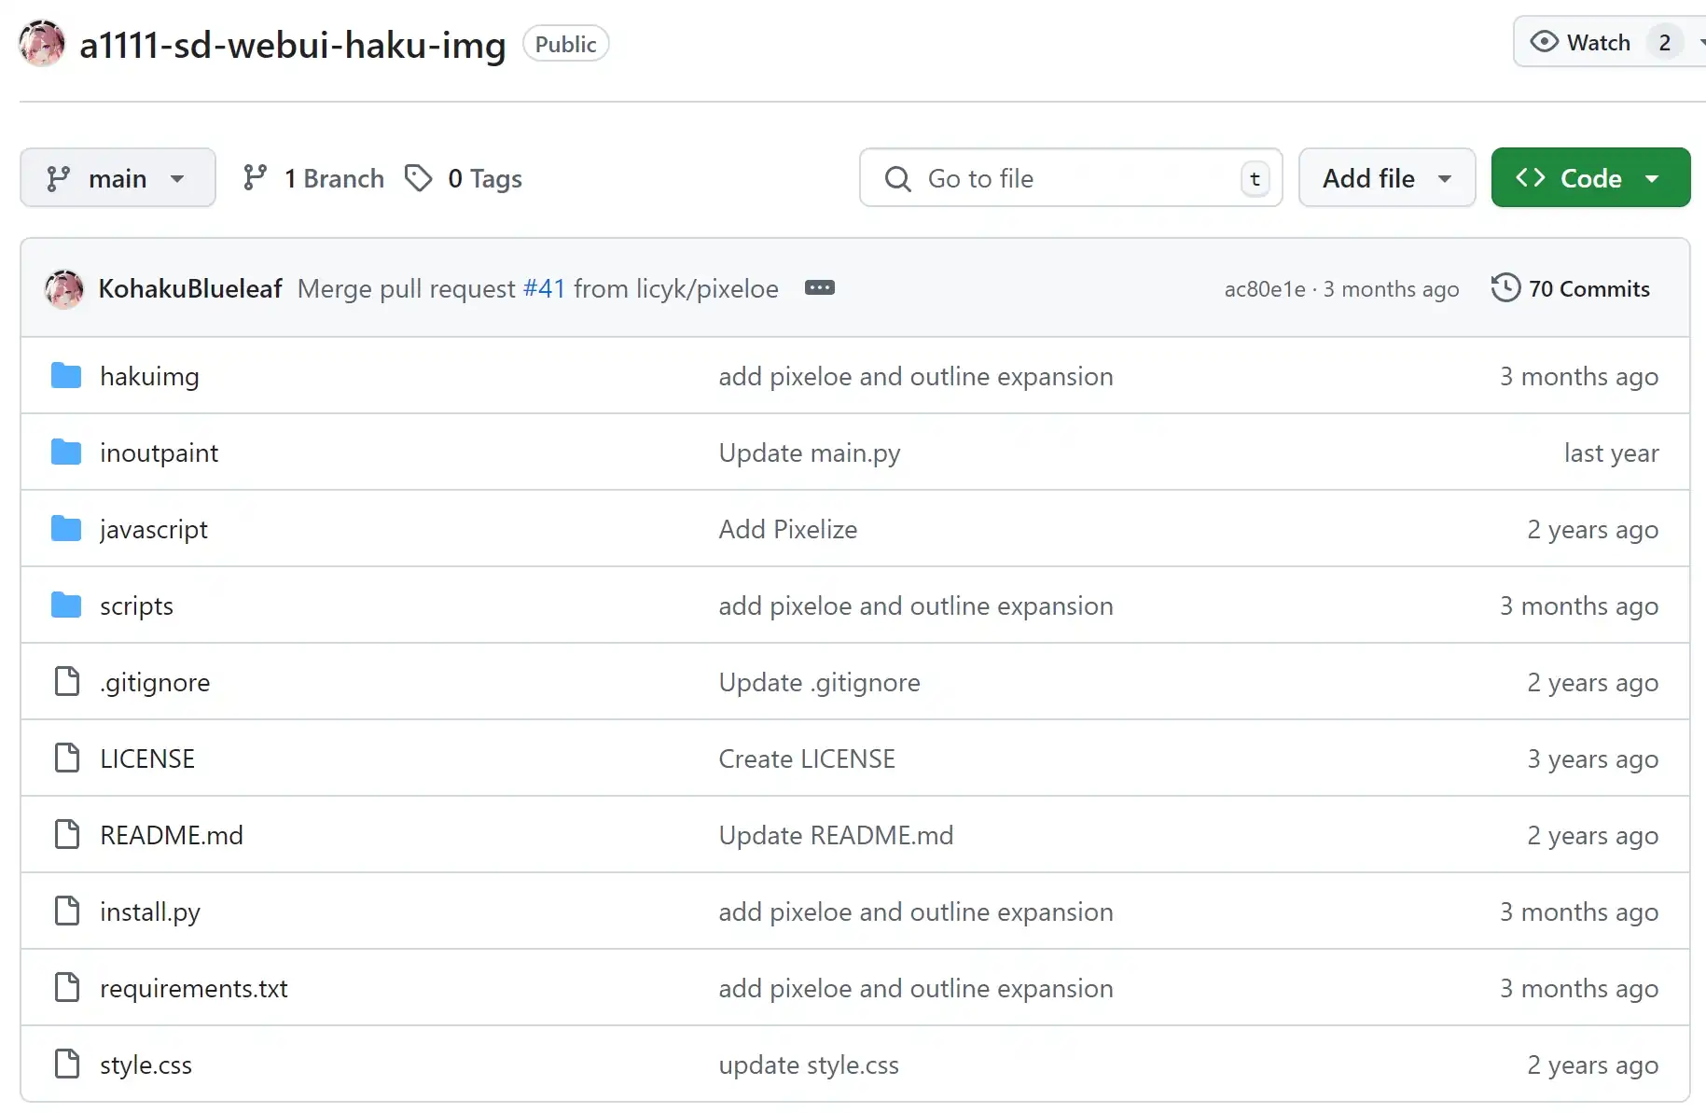Open the 70 Commits history link
Image resolution: width=1706 pixels, height=1113 pixels.
[1571, 288]
